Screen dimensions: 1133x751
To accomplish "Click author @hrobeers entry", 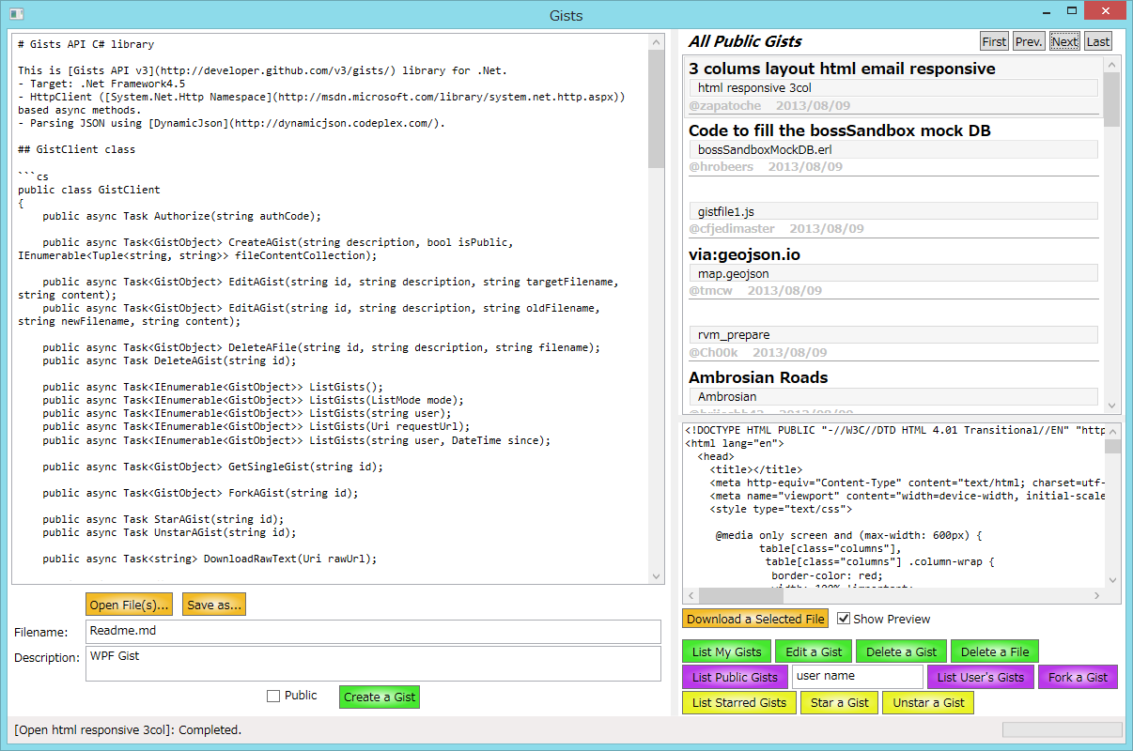I will 721,167.
